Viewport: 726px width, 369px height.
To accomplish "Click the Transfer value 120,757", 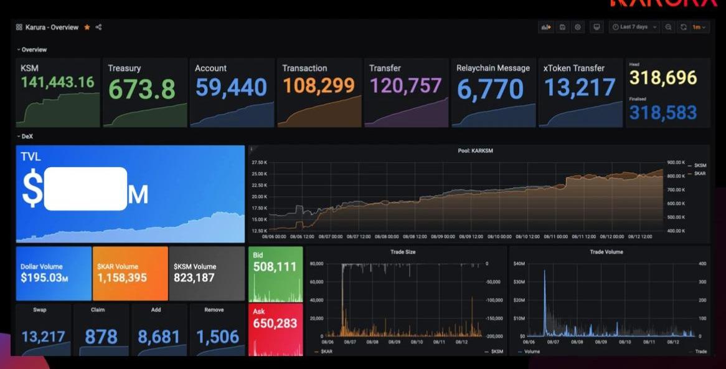I will click(x=405, y=86).
